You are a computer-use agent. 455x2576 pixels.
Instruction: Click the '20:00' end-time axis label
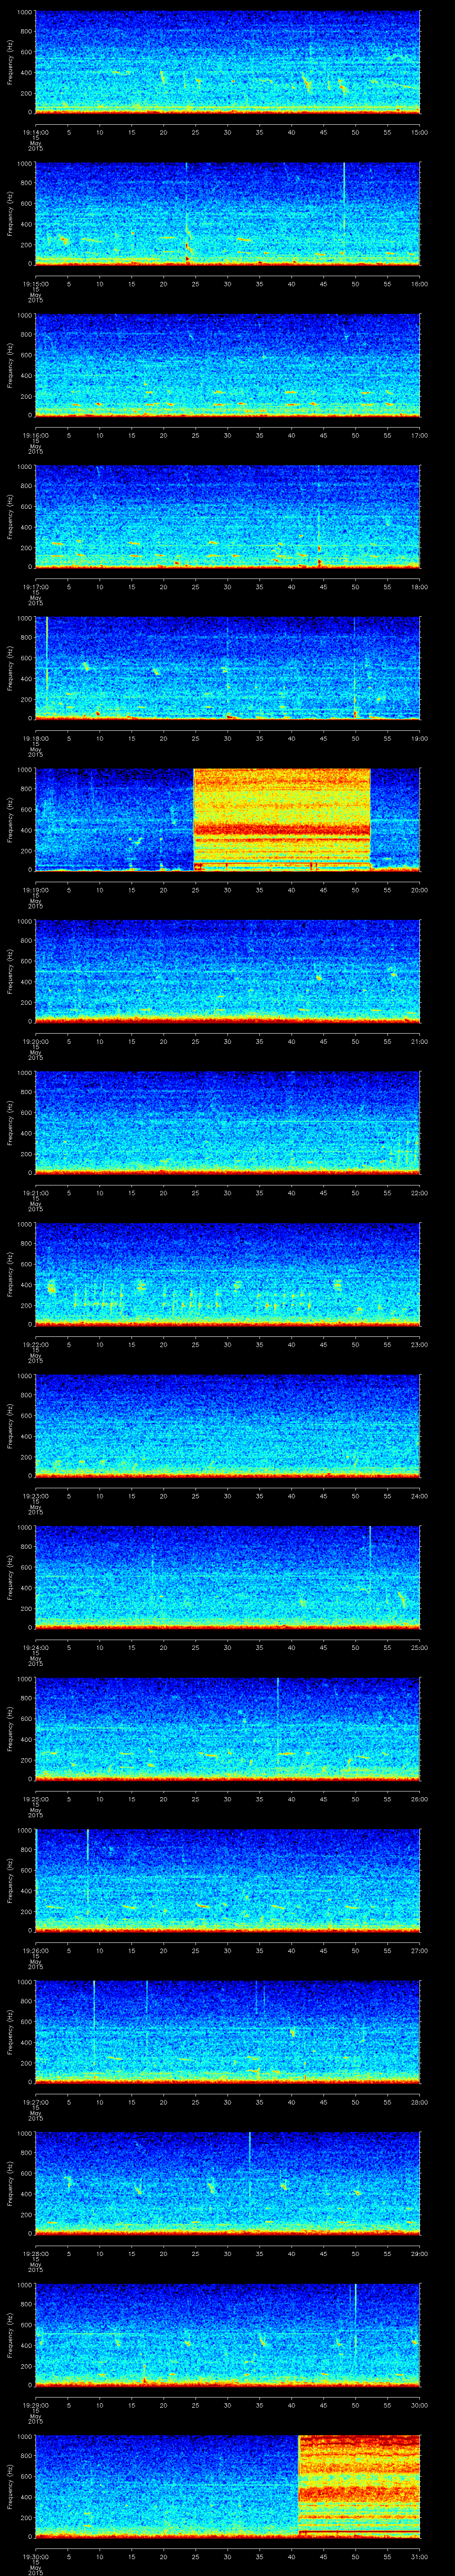coord(419,890)
